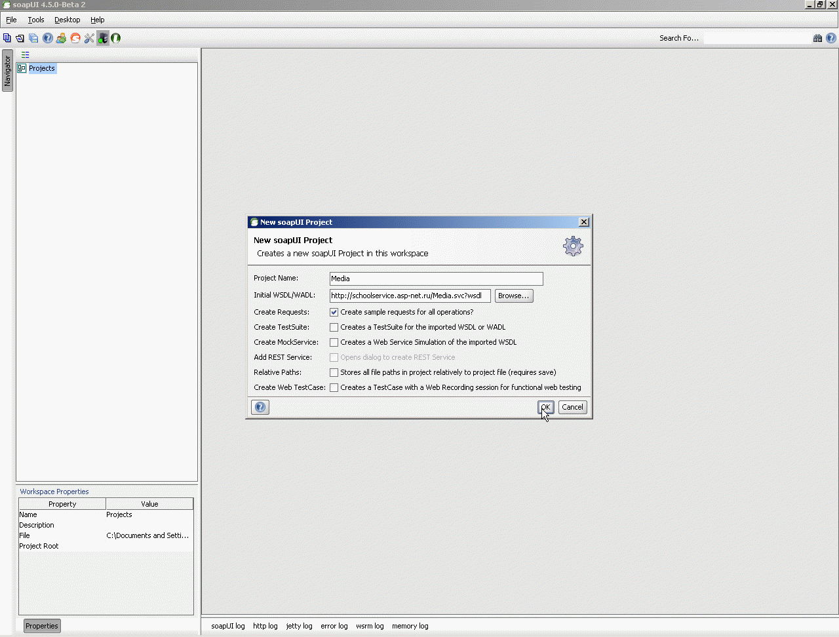This screenshot has width=839, height=637.
Task: Click the people-with-arrow toolbar icon
Action: pyautogui.click(x=61, y=38)
